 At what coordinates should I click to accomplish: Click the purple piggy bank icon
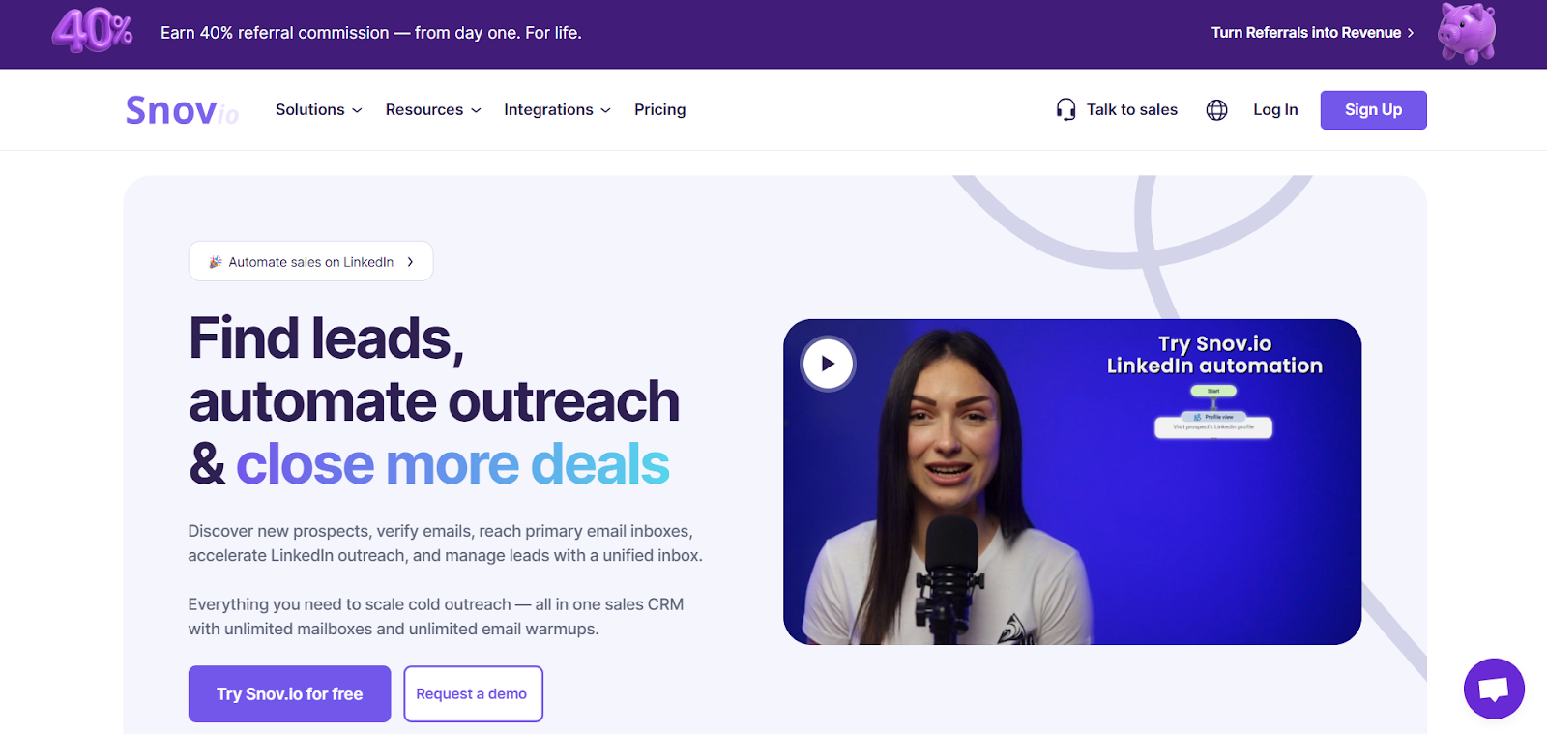pyautogui.click(x=1467, y=33)
